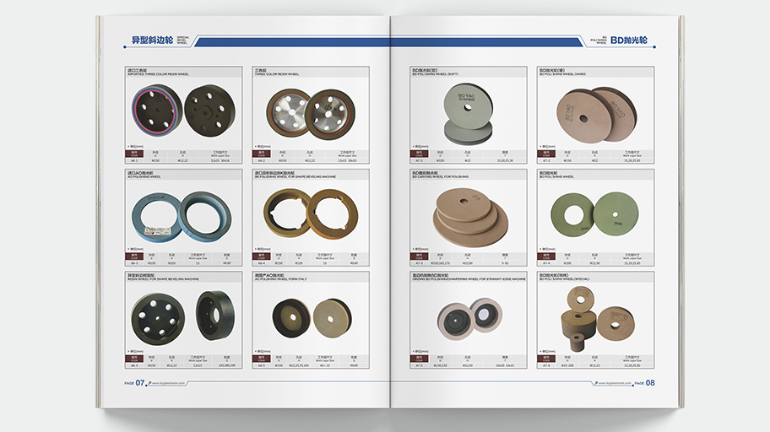Open the straight-edge chamfering wheel photo
Screen dimensions: 770x432
(x=470, y=318)
